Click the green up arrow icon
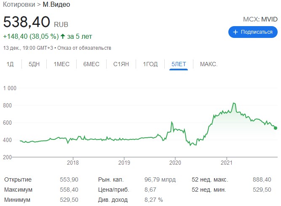Image resolution: width=281 pixels, height=206 pixels. coord(62,36)
